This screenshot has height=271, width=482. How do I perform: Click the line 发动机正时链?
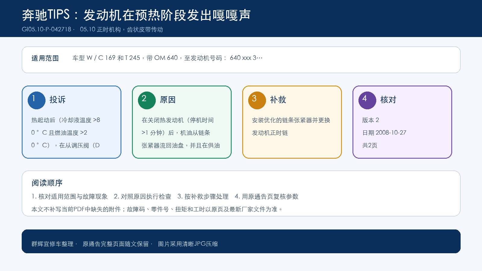tap(270, 133)
